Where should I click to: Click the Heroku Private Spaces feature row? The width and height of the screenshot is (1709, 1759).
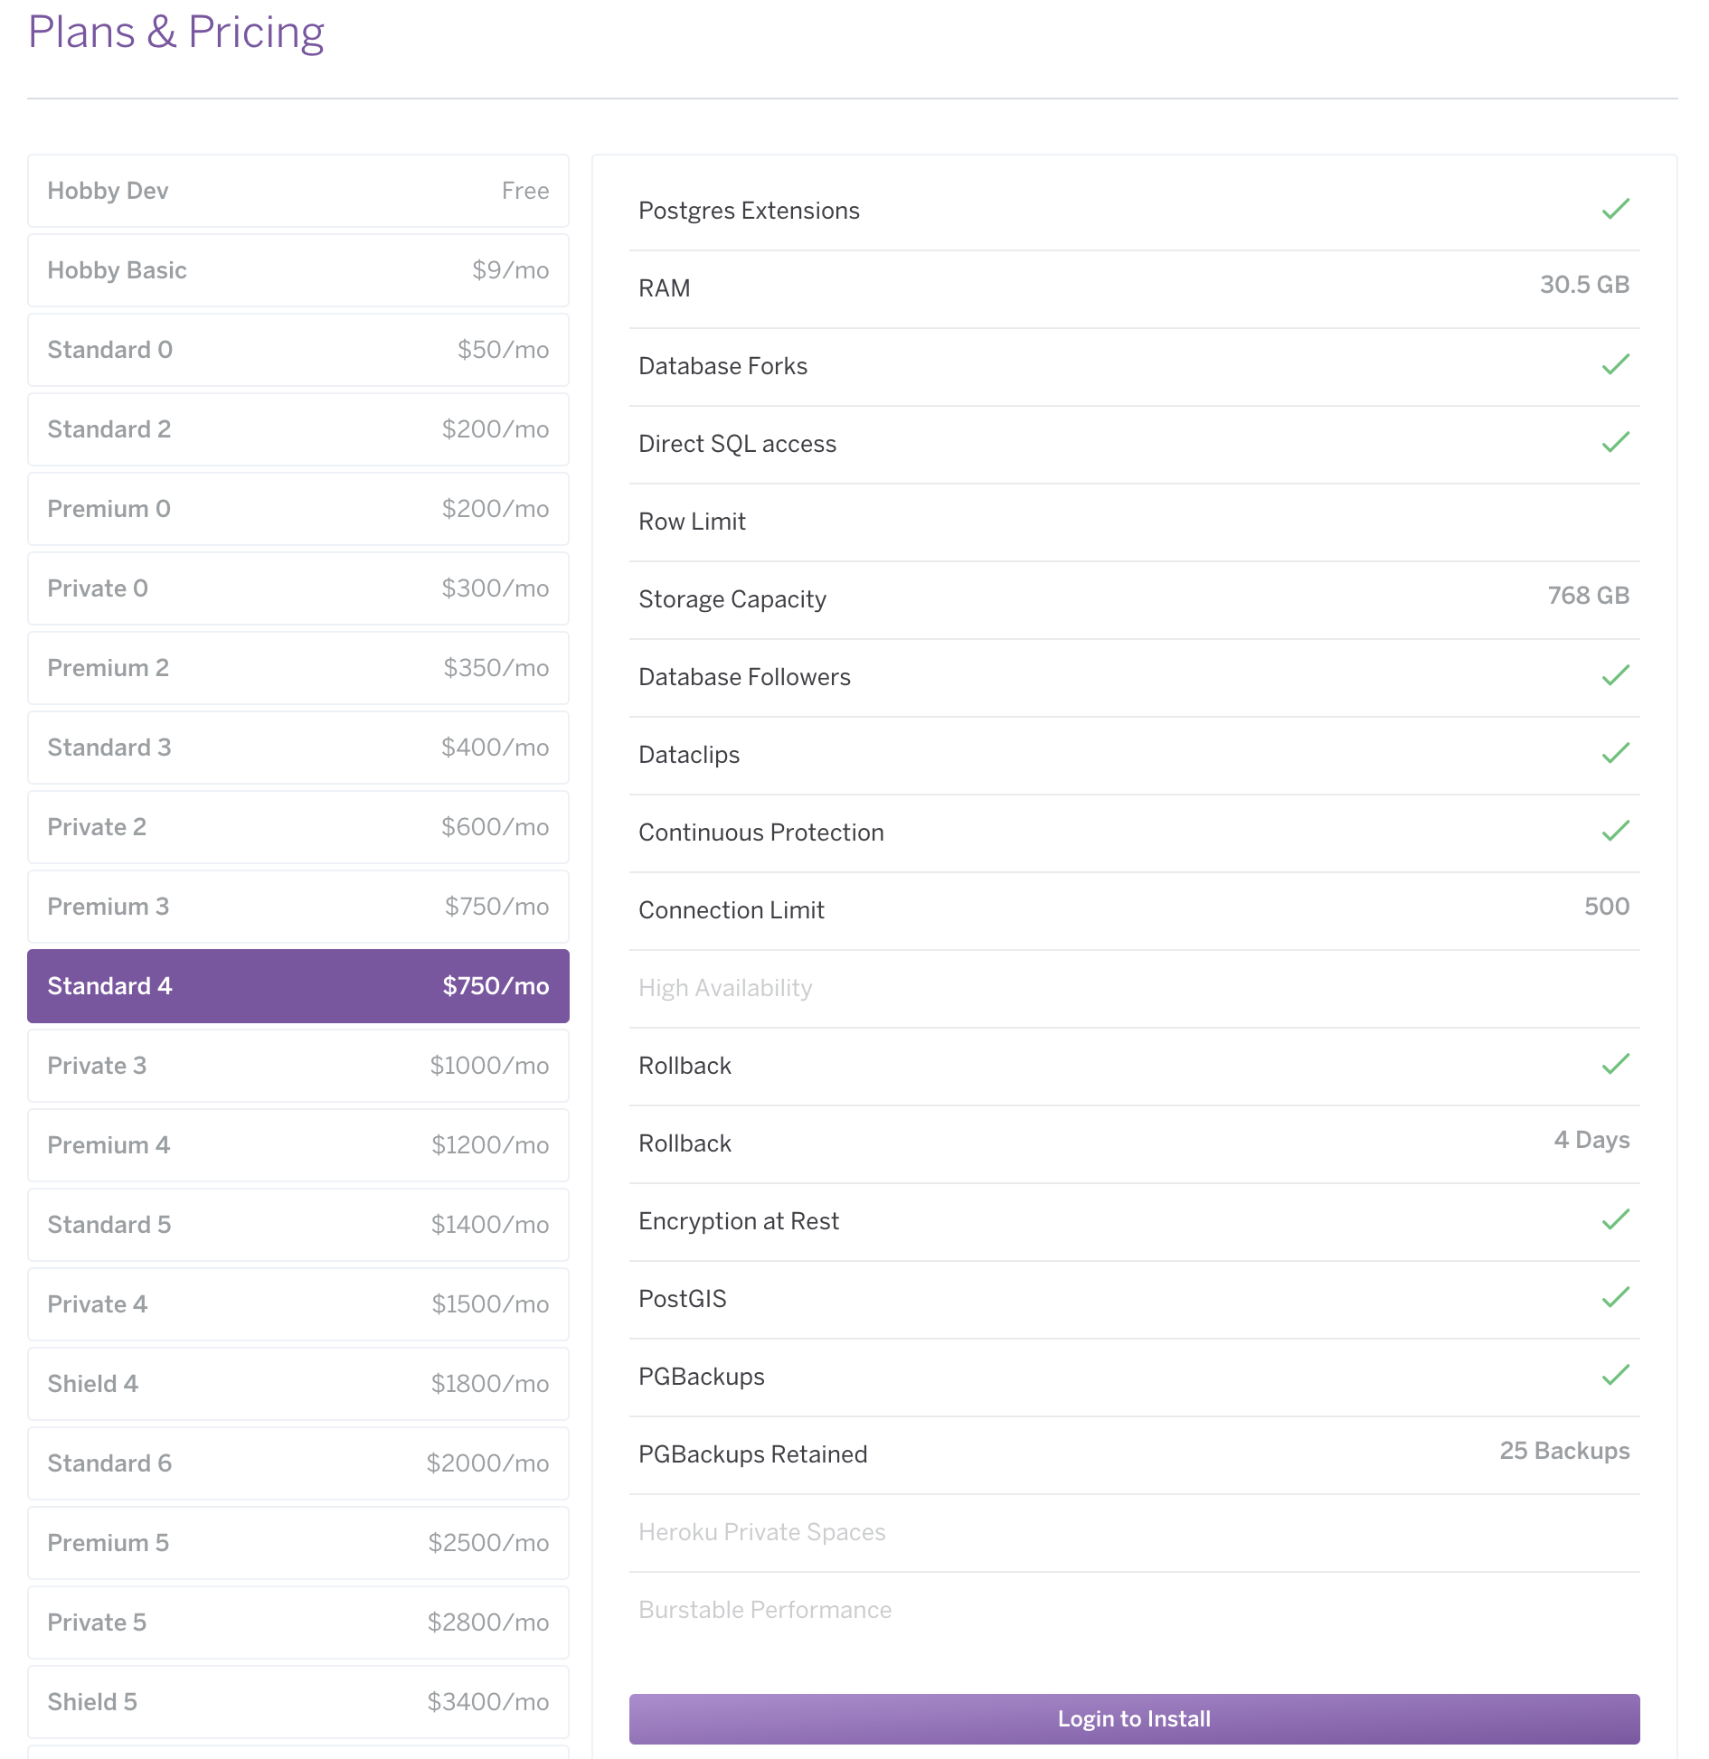(x=1134, y=1532)
